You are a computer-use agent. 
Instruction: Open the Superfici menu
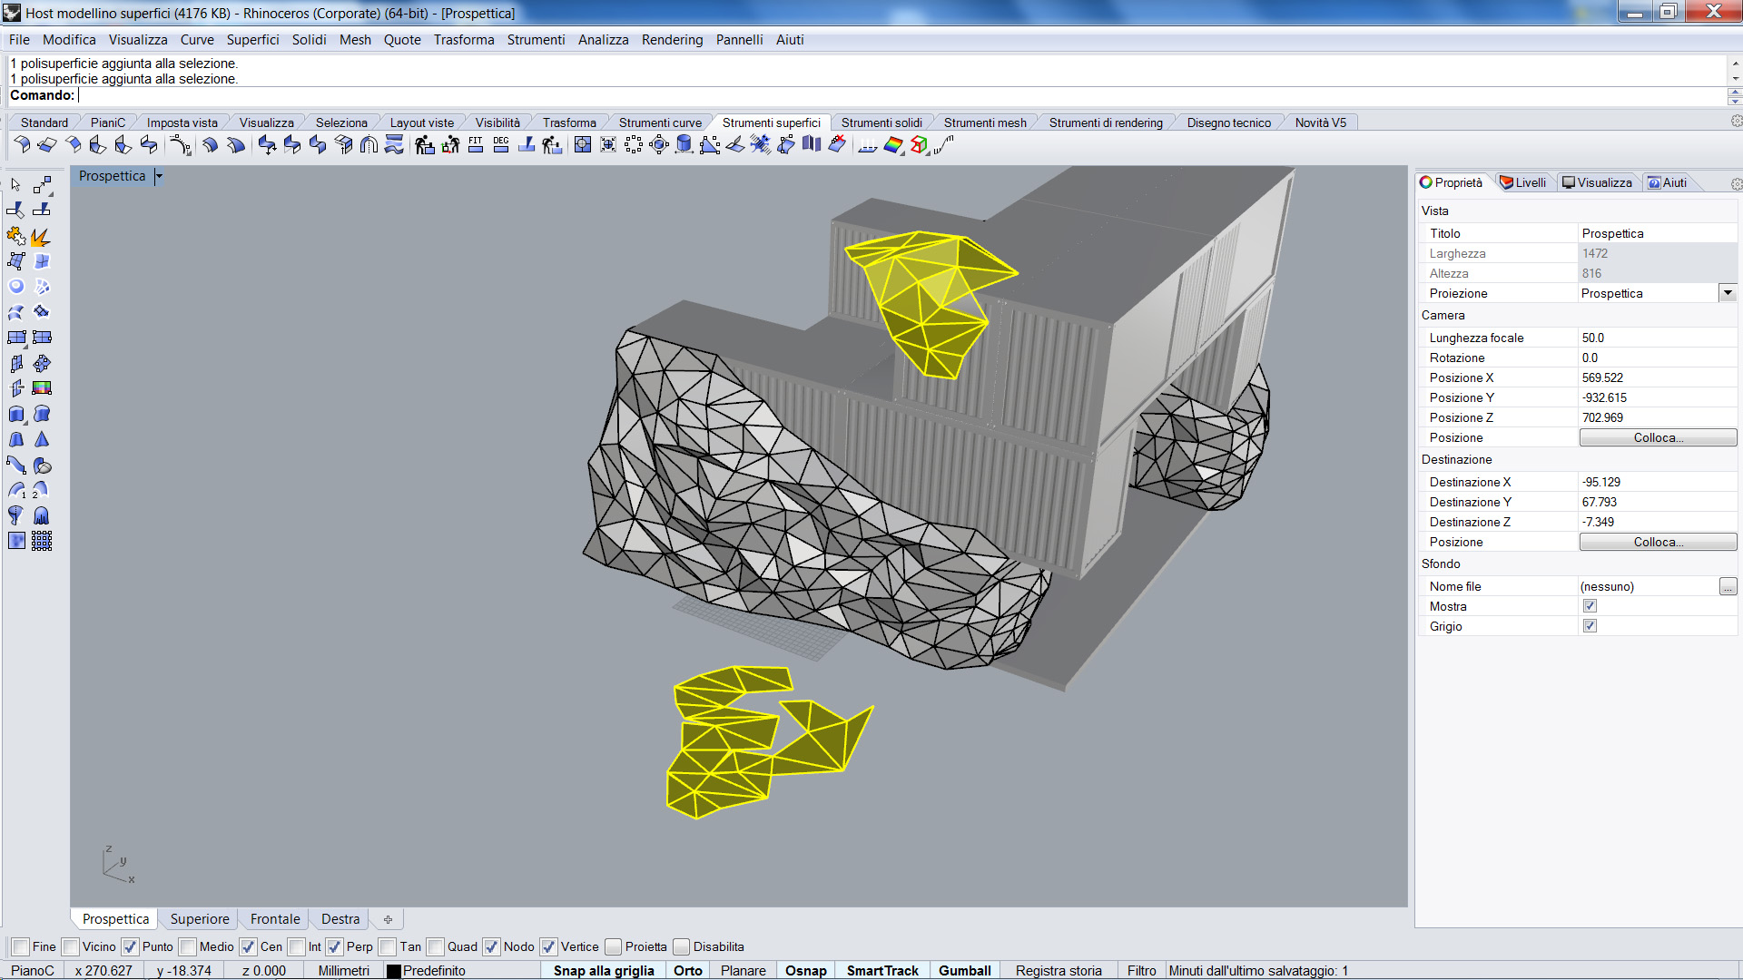click(x=252, y=40)
